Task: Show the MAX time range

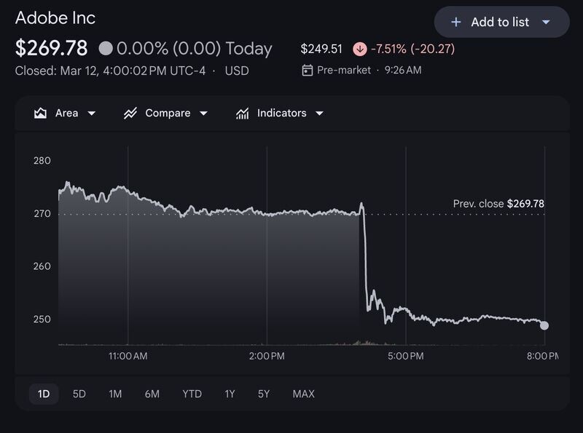Action: [303, 394]
